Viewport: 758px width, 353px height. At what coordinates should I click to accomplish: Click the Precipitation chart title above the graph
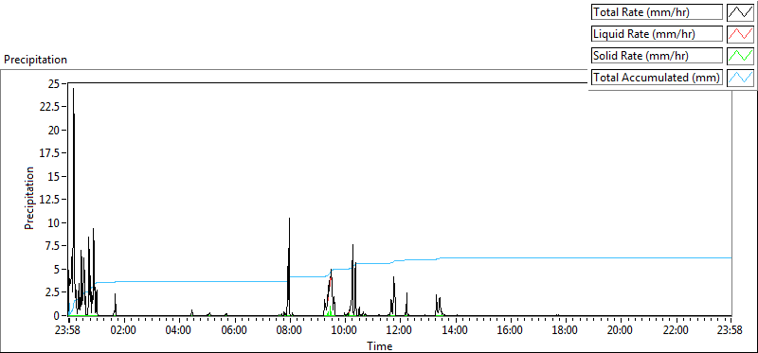click(x=35, y=60)
